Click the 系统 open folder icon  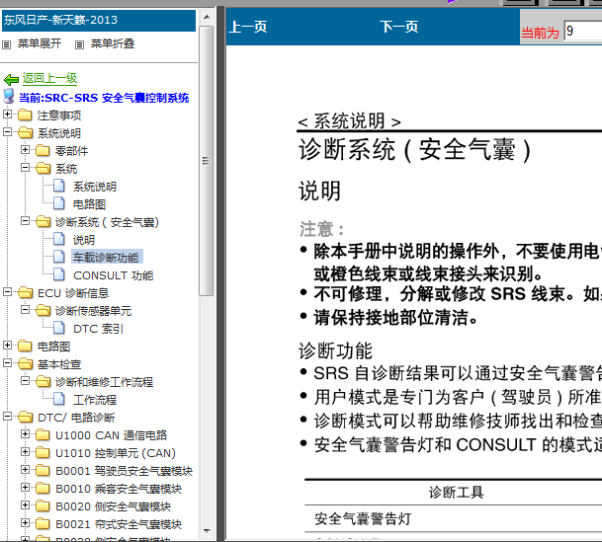(43, 168)
